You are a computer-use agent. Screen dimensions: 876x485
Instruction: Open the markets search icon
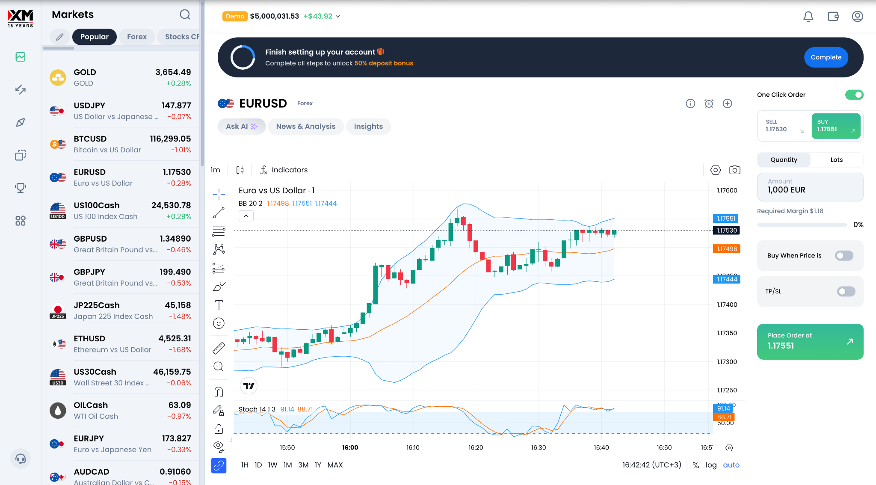point(185,15)
